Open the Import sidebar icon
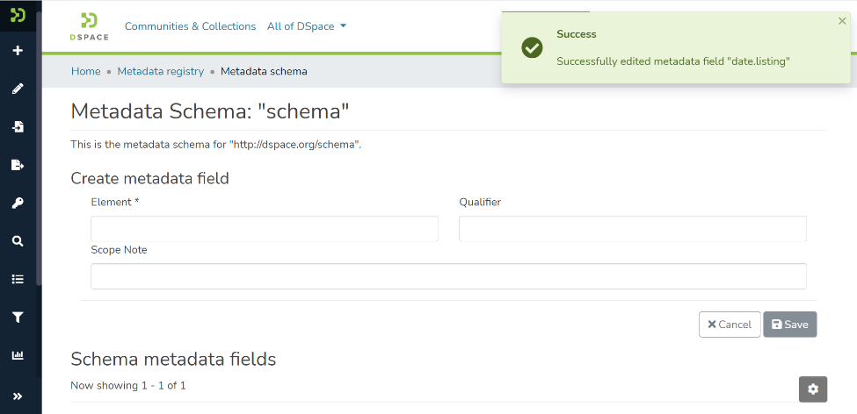Screen dimensions: 857x414 18,127
